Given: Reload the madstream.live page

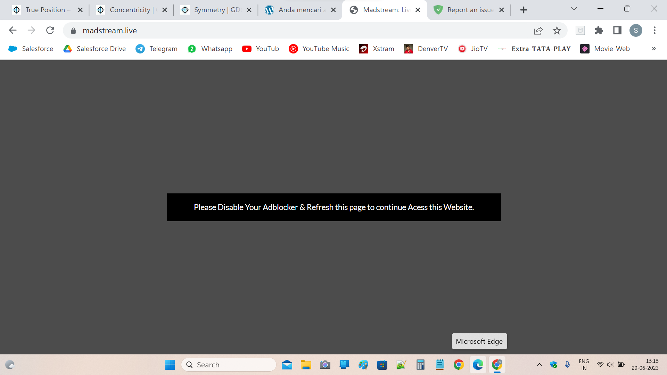Looking at the screenshot, I should (50, 30).
